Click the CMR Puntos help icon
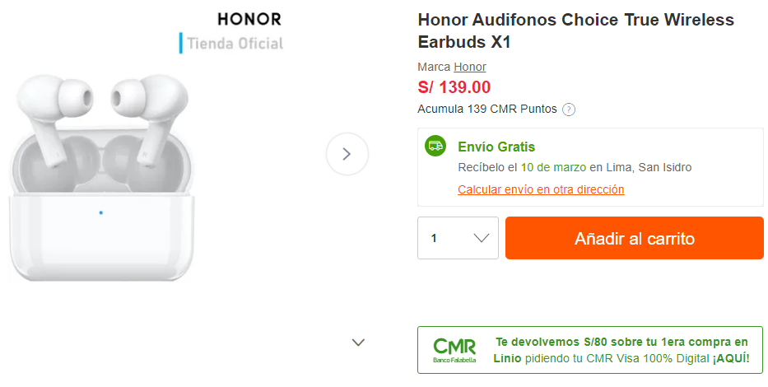768x387 pixels. [x=569, y=110]
